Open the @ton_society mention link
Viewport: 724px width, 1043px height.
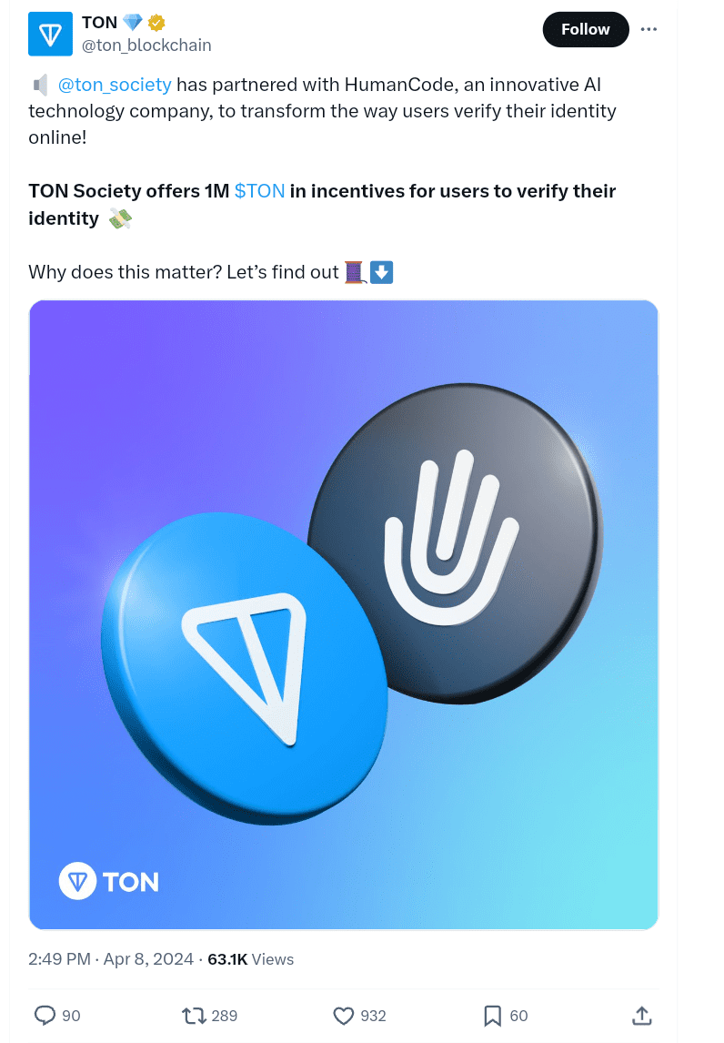[115, 85]
